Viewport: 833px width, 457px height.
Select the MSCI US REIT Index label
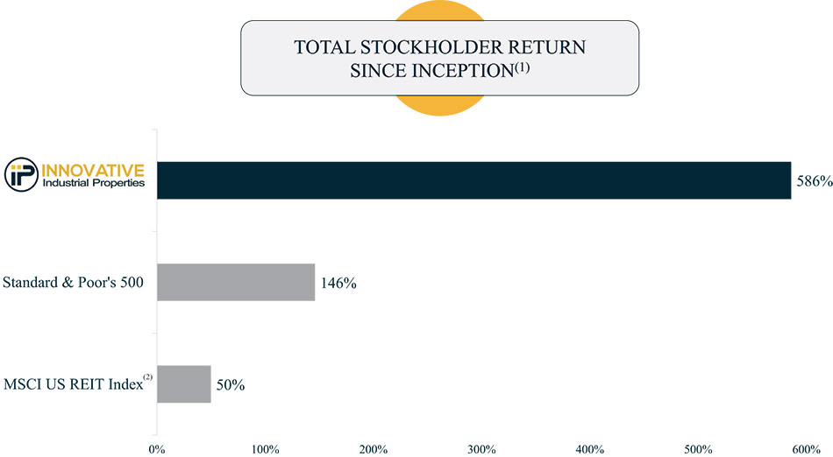[72, 385]
